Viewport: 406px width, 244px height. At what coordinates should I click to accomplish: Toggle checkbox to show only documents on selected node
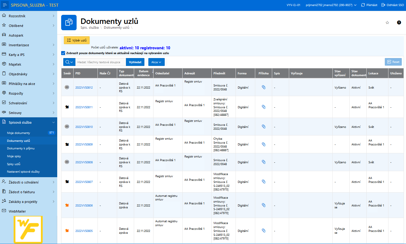coord(63,53)
